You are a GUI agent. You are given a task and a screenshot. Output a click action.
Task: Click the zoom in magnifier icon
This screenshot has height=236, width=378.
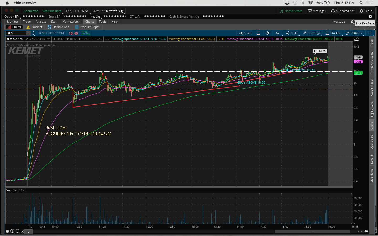pos(12,231)
